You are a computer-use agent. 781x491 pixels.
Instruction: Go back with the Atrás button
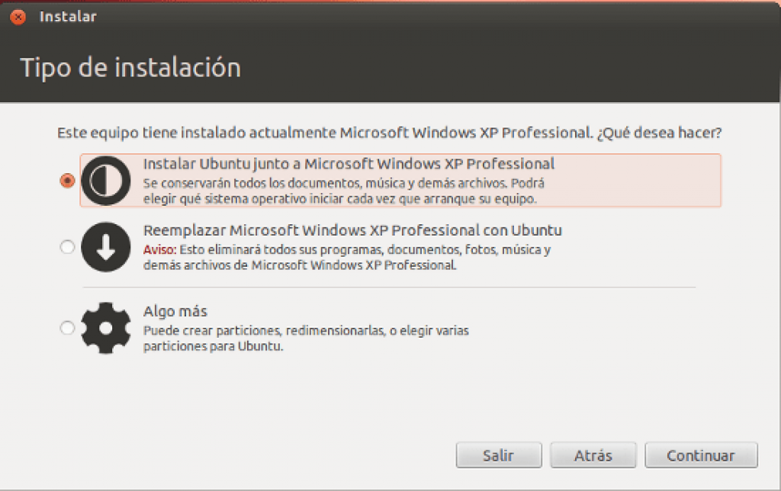(593, 455)
